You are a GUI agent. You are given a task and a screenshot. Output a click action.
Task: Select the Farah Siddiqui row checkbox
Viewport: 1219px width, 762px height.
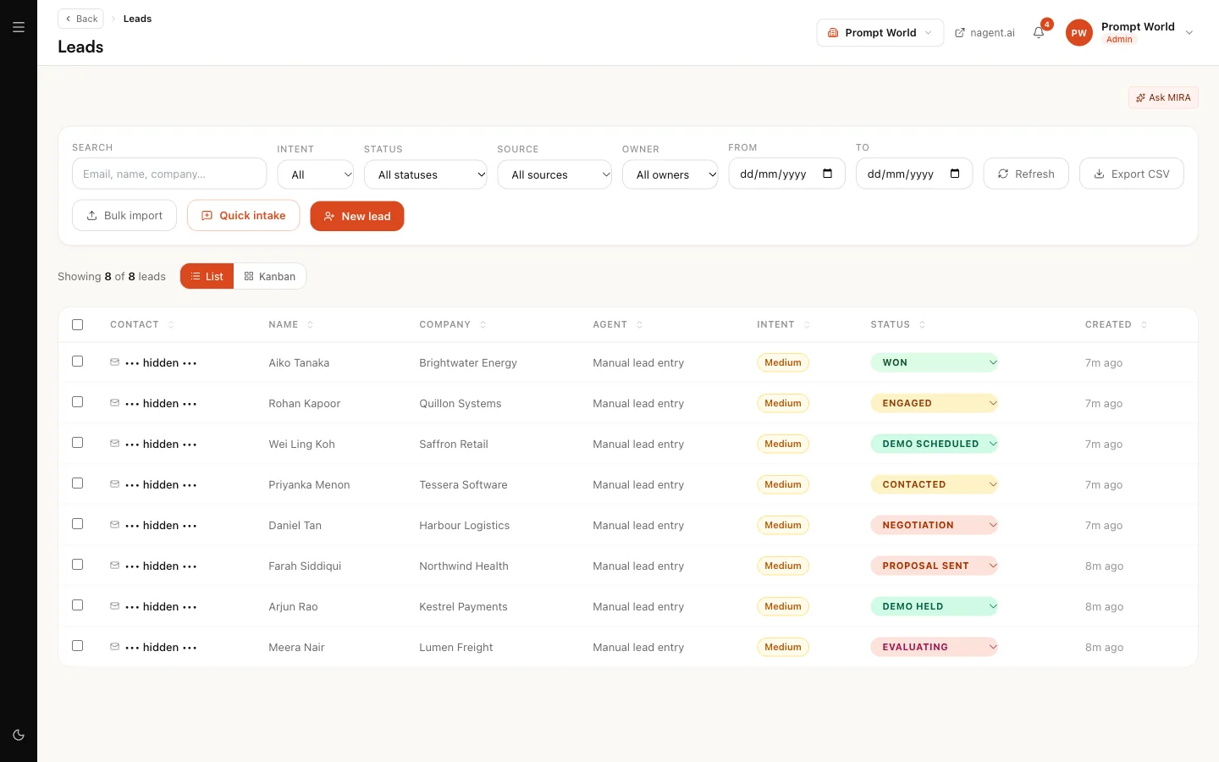78,565
